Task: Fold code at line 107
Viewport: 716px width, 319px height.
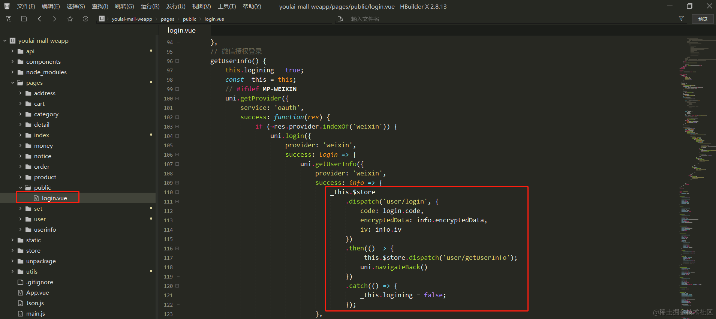Action: (177, 164)
